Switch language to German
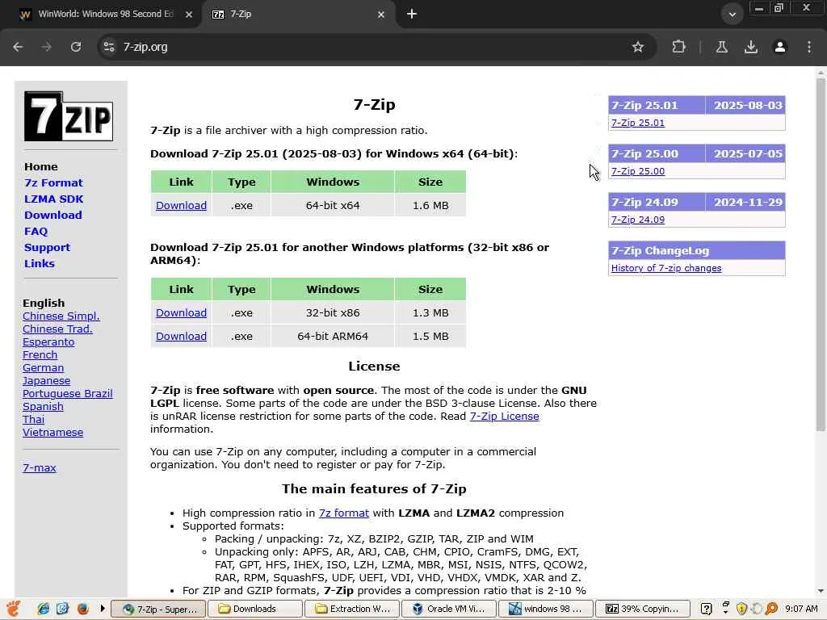The image size is (827, 620). point(44,368)
